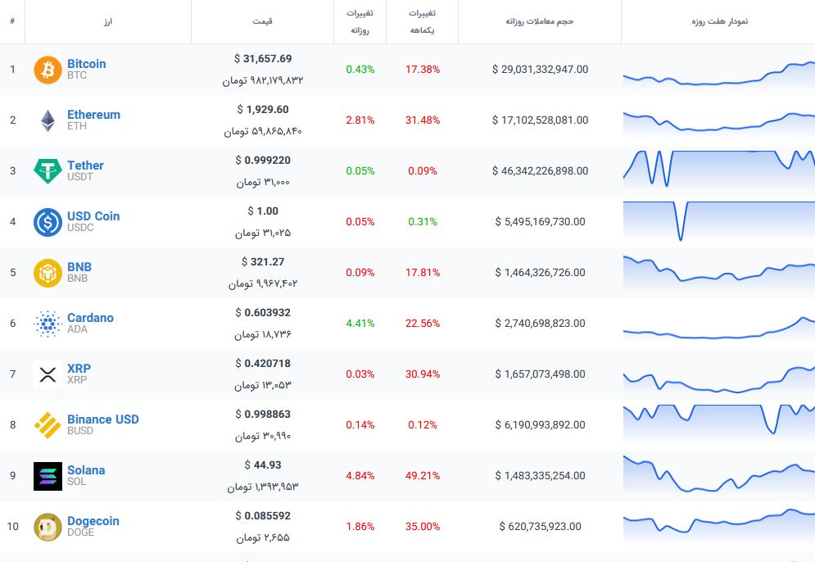
Task: Click Bitcoin daily change 0.43%
Action: pos(360,70)
